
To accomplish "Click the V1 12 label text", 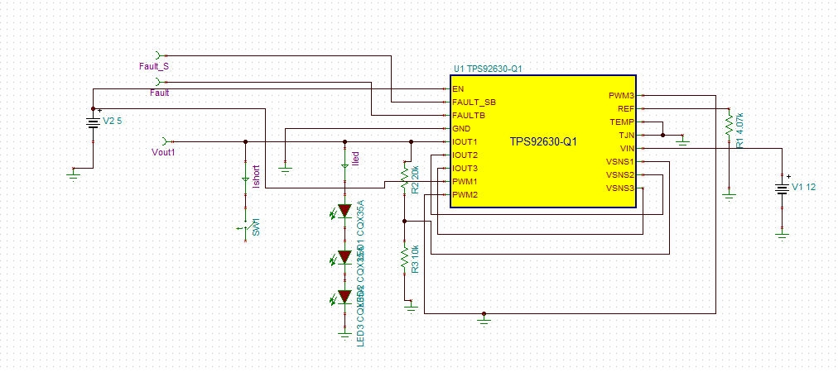I will click(804, 187).
